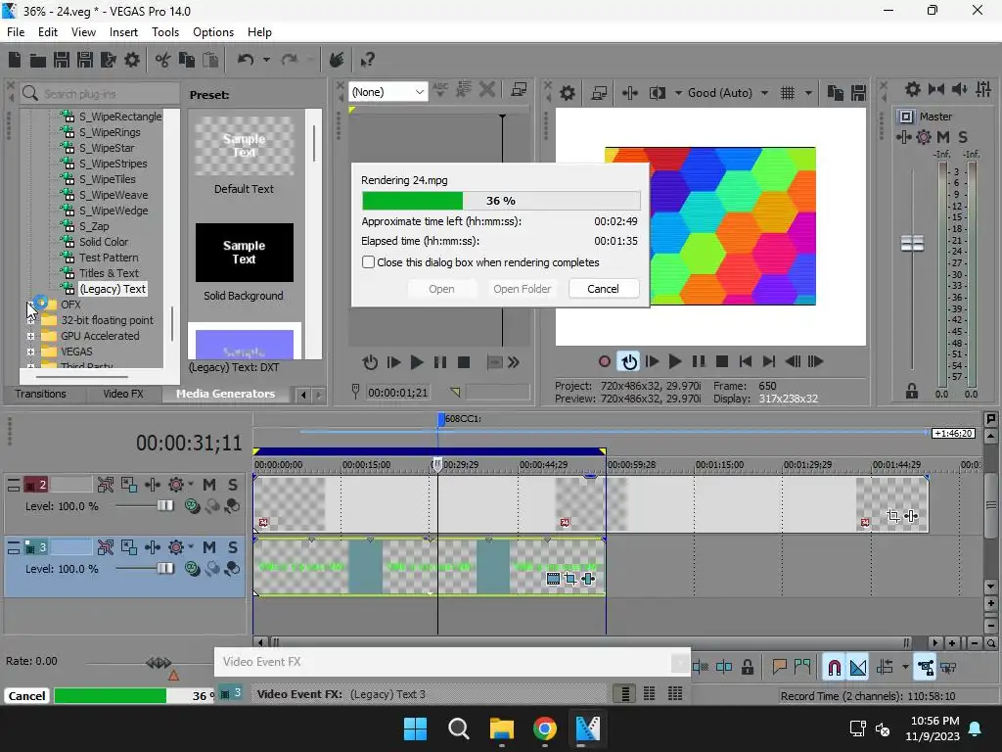1002x752 pixels.
Task: Click the Overlays grid icon in preview
Action: click(788, 93)
